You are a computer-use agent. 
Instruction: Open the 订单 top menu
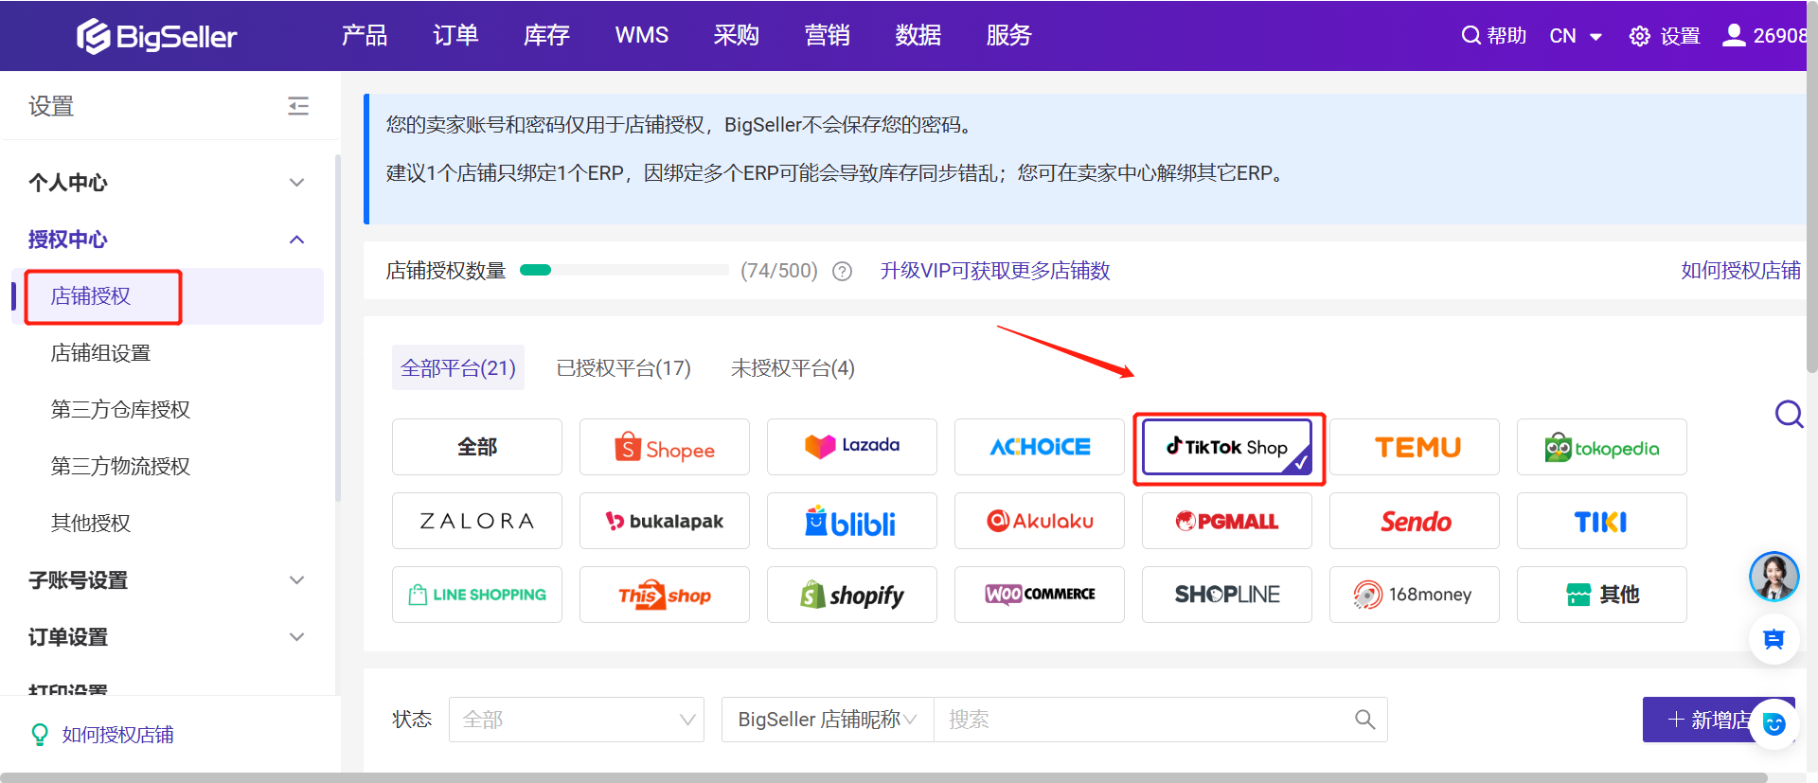pyautogui.click(x=455, y=36)
